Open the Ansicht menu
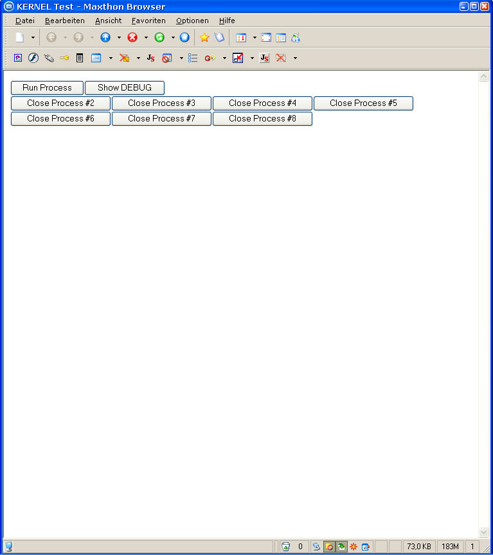493x555 pixels. click(x=109, y=21)
